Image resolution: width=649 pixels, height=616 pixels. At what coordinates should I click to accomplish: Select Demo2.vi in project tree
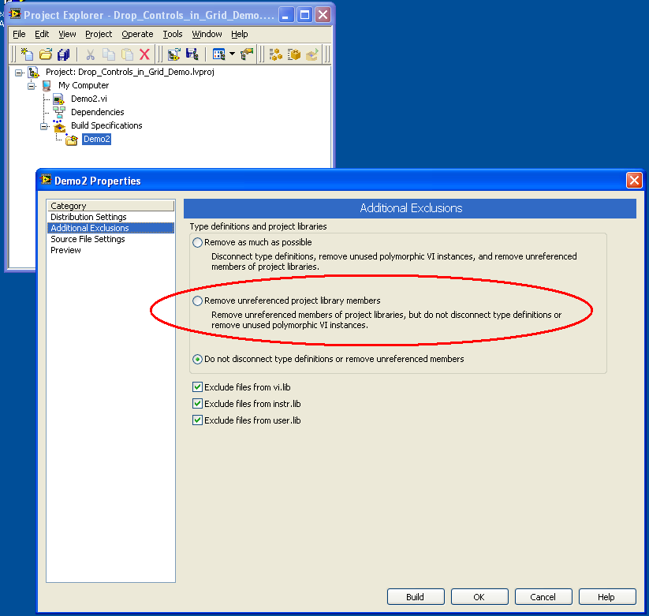pyautogui.click(x=89, y=99)
